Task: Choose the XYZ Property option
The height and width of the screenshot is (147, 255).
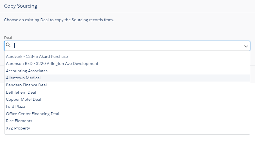Action: coord(127,128)
